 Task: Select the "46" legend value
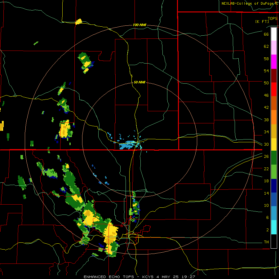click(x=266, y=95)
